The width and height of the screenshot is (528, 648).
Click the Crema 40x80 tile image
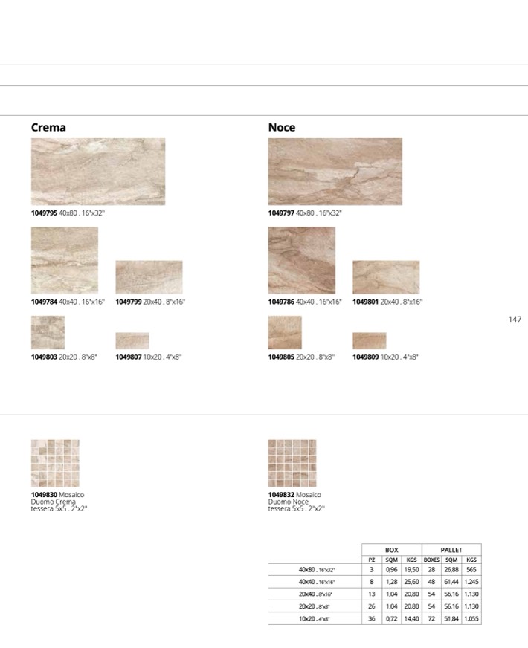point(98,172)
